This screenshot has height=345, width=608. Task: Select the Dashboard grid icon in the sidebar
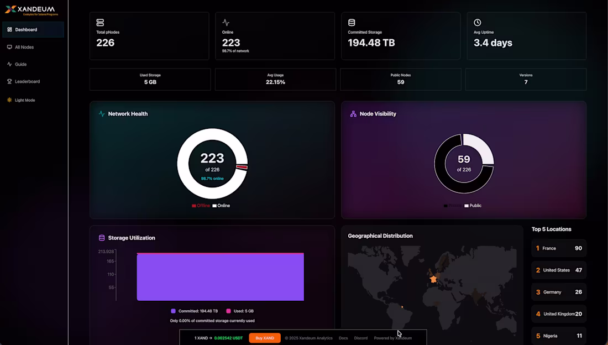click(9, 29)
